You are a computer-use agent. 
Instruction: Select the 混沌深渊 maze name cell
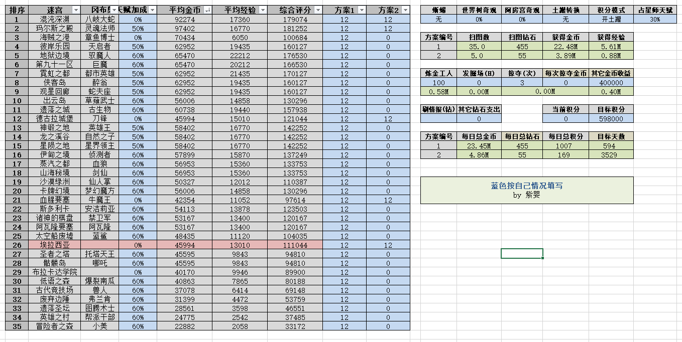[55, 20]
